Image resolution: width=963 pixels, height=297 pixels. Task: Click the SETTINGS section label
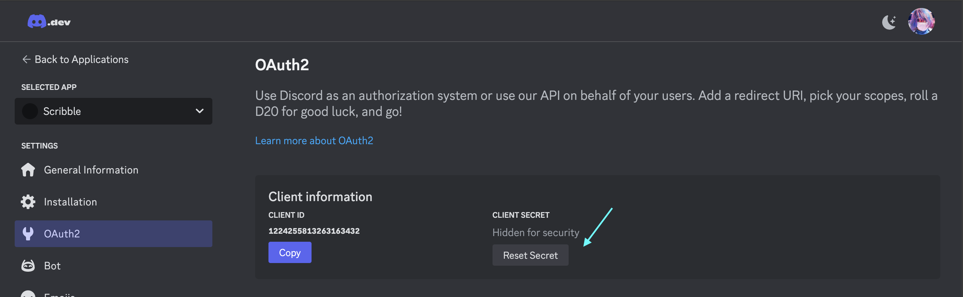(40, 146)
